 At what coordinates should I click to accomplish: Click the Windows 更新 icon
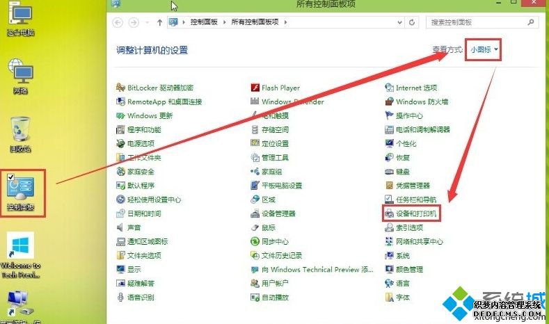tap(120, 115)
